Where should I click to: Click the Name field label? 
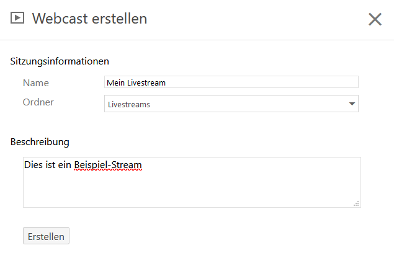[x=36, y=83]
